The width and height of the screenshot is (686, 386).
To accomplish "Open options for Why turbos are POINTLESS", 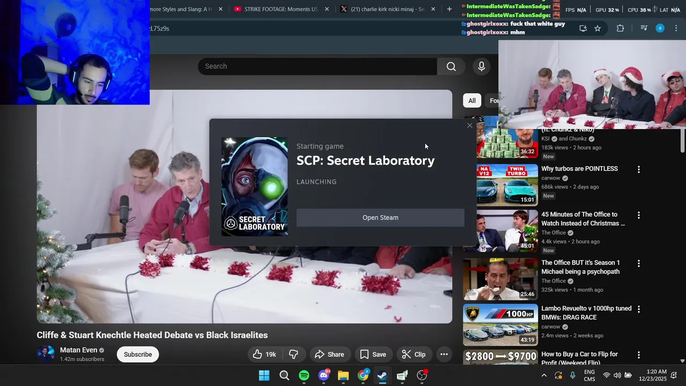I will pos(638,169).
